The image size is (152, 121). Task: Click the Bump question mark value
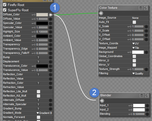(38, 57)
